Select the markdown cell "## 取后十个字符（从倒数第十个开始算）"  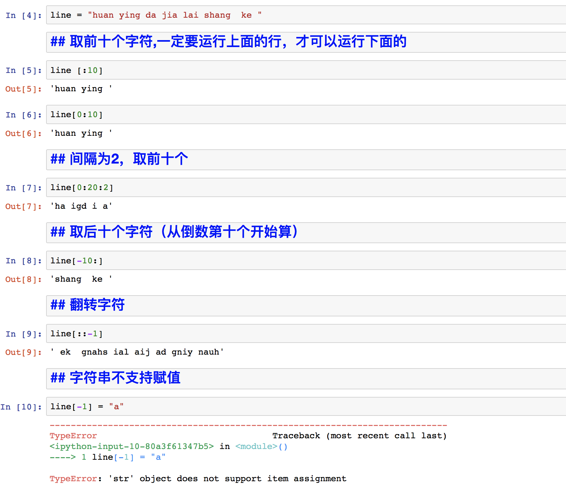point(306,232)
